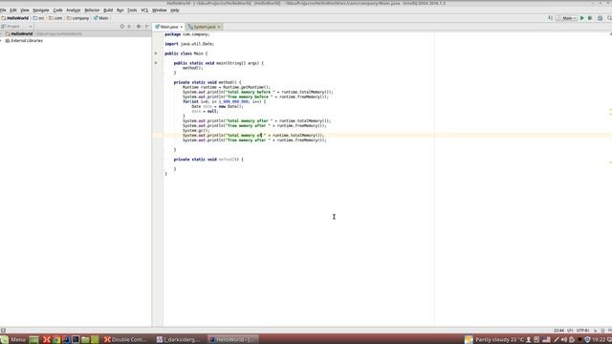Click the tool window toggle icon in status bar
This screenshot has width=612, height=344.
[x=3, y=331]
